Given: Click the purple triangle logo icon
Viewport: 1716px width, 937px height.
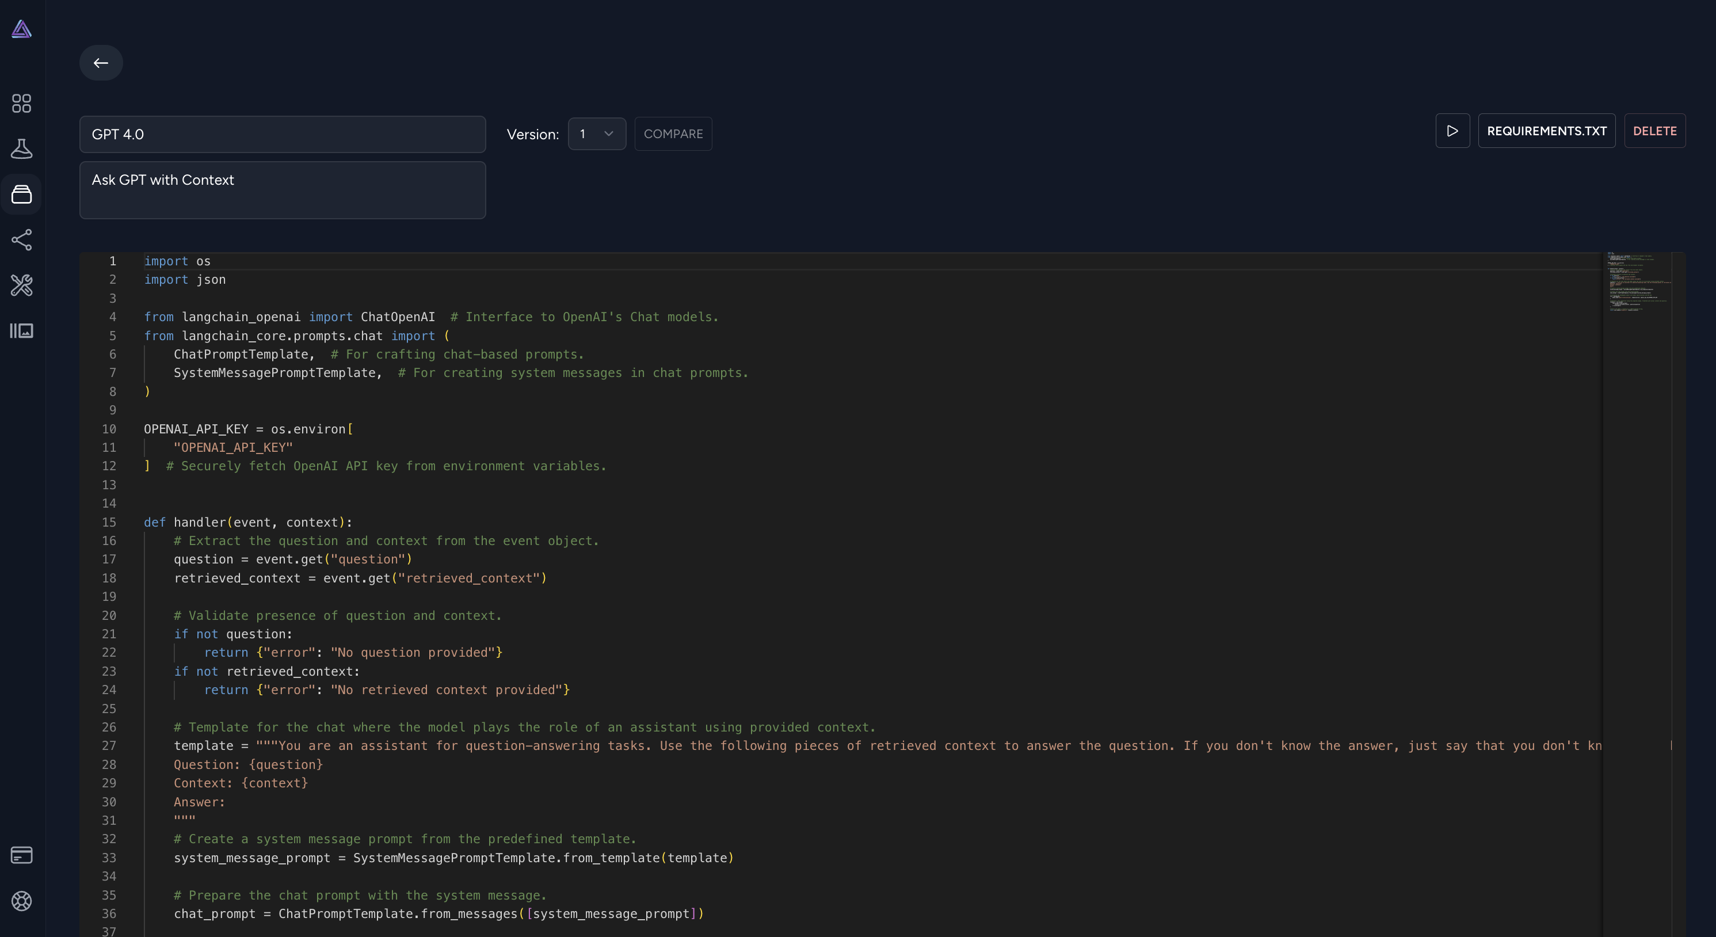Looking at the screenshot, I should click(x=21, y=29).
